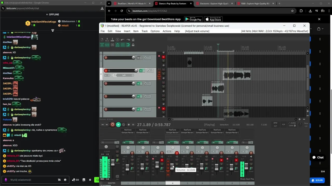Image resolution: width=332 pixels, height=186 pixels.
Task: Click the Google Play download button
Action: pyautogui.click(x=193, y=19)
